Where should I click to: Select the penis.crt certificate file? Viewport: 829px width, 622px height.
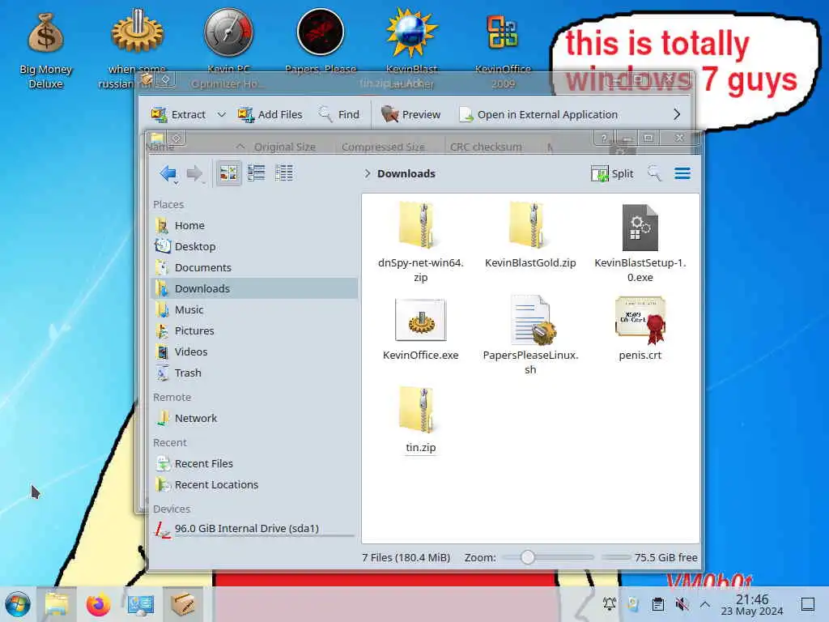coord(640,328)
